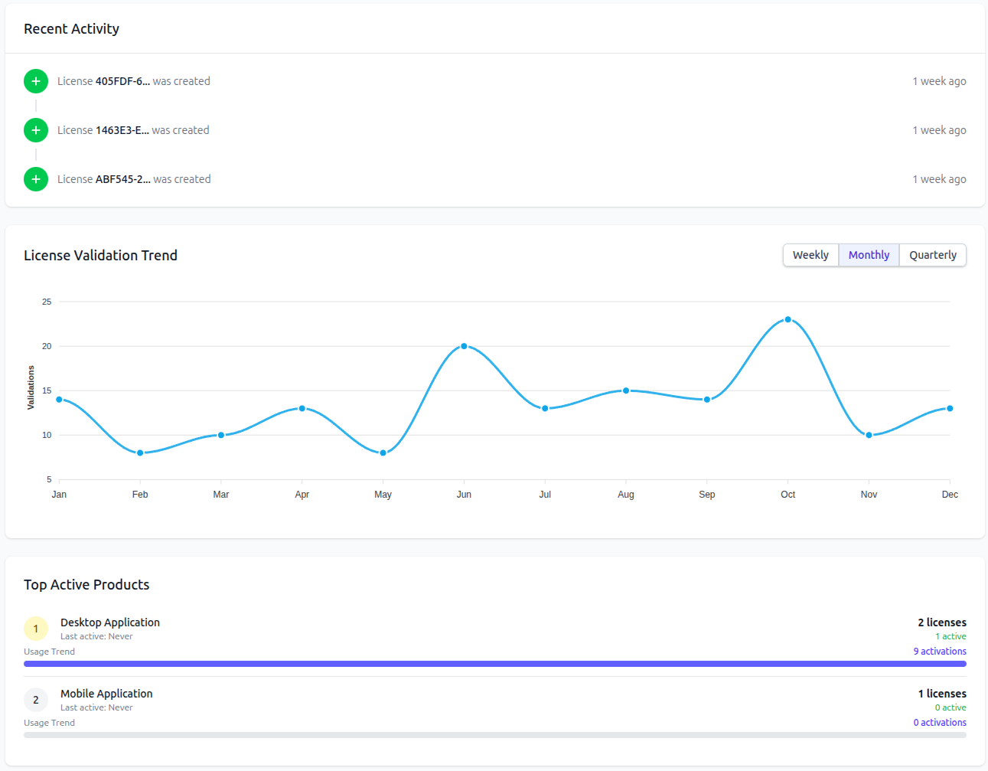Image resolution: width=988 pixels, height=771 pixels.
Task: Select the 1 active status for Desktop Application
Action: click(x=951, y=635)
